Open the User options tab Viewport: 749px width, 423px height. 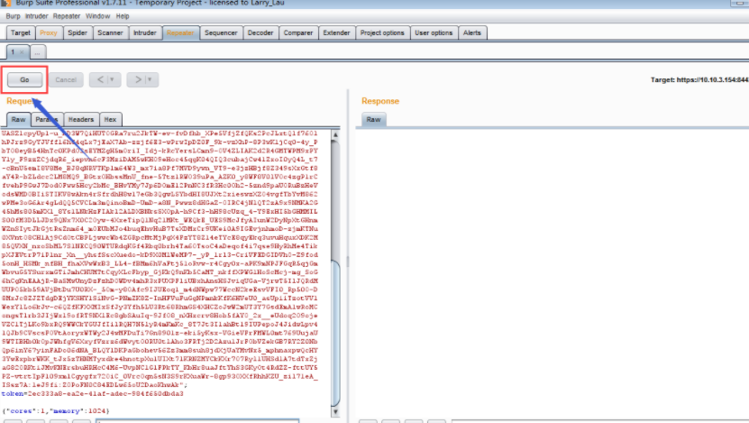pos(434,33)
